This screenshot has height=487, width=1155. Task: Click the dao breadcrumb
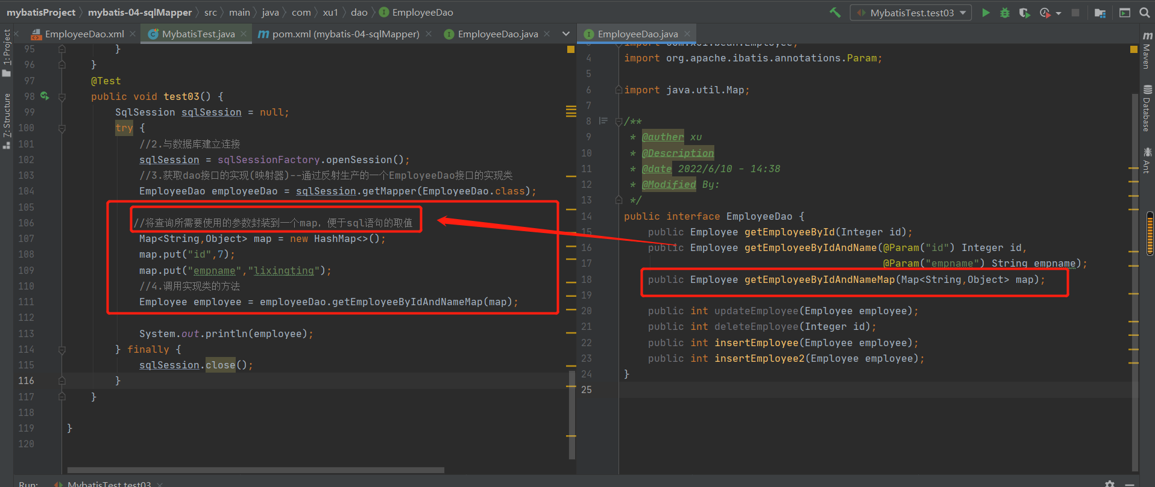[359, 12]
